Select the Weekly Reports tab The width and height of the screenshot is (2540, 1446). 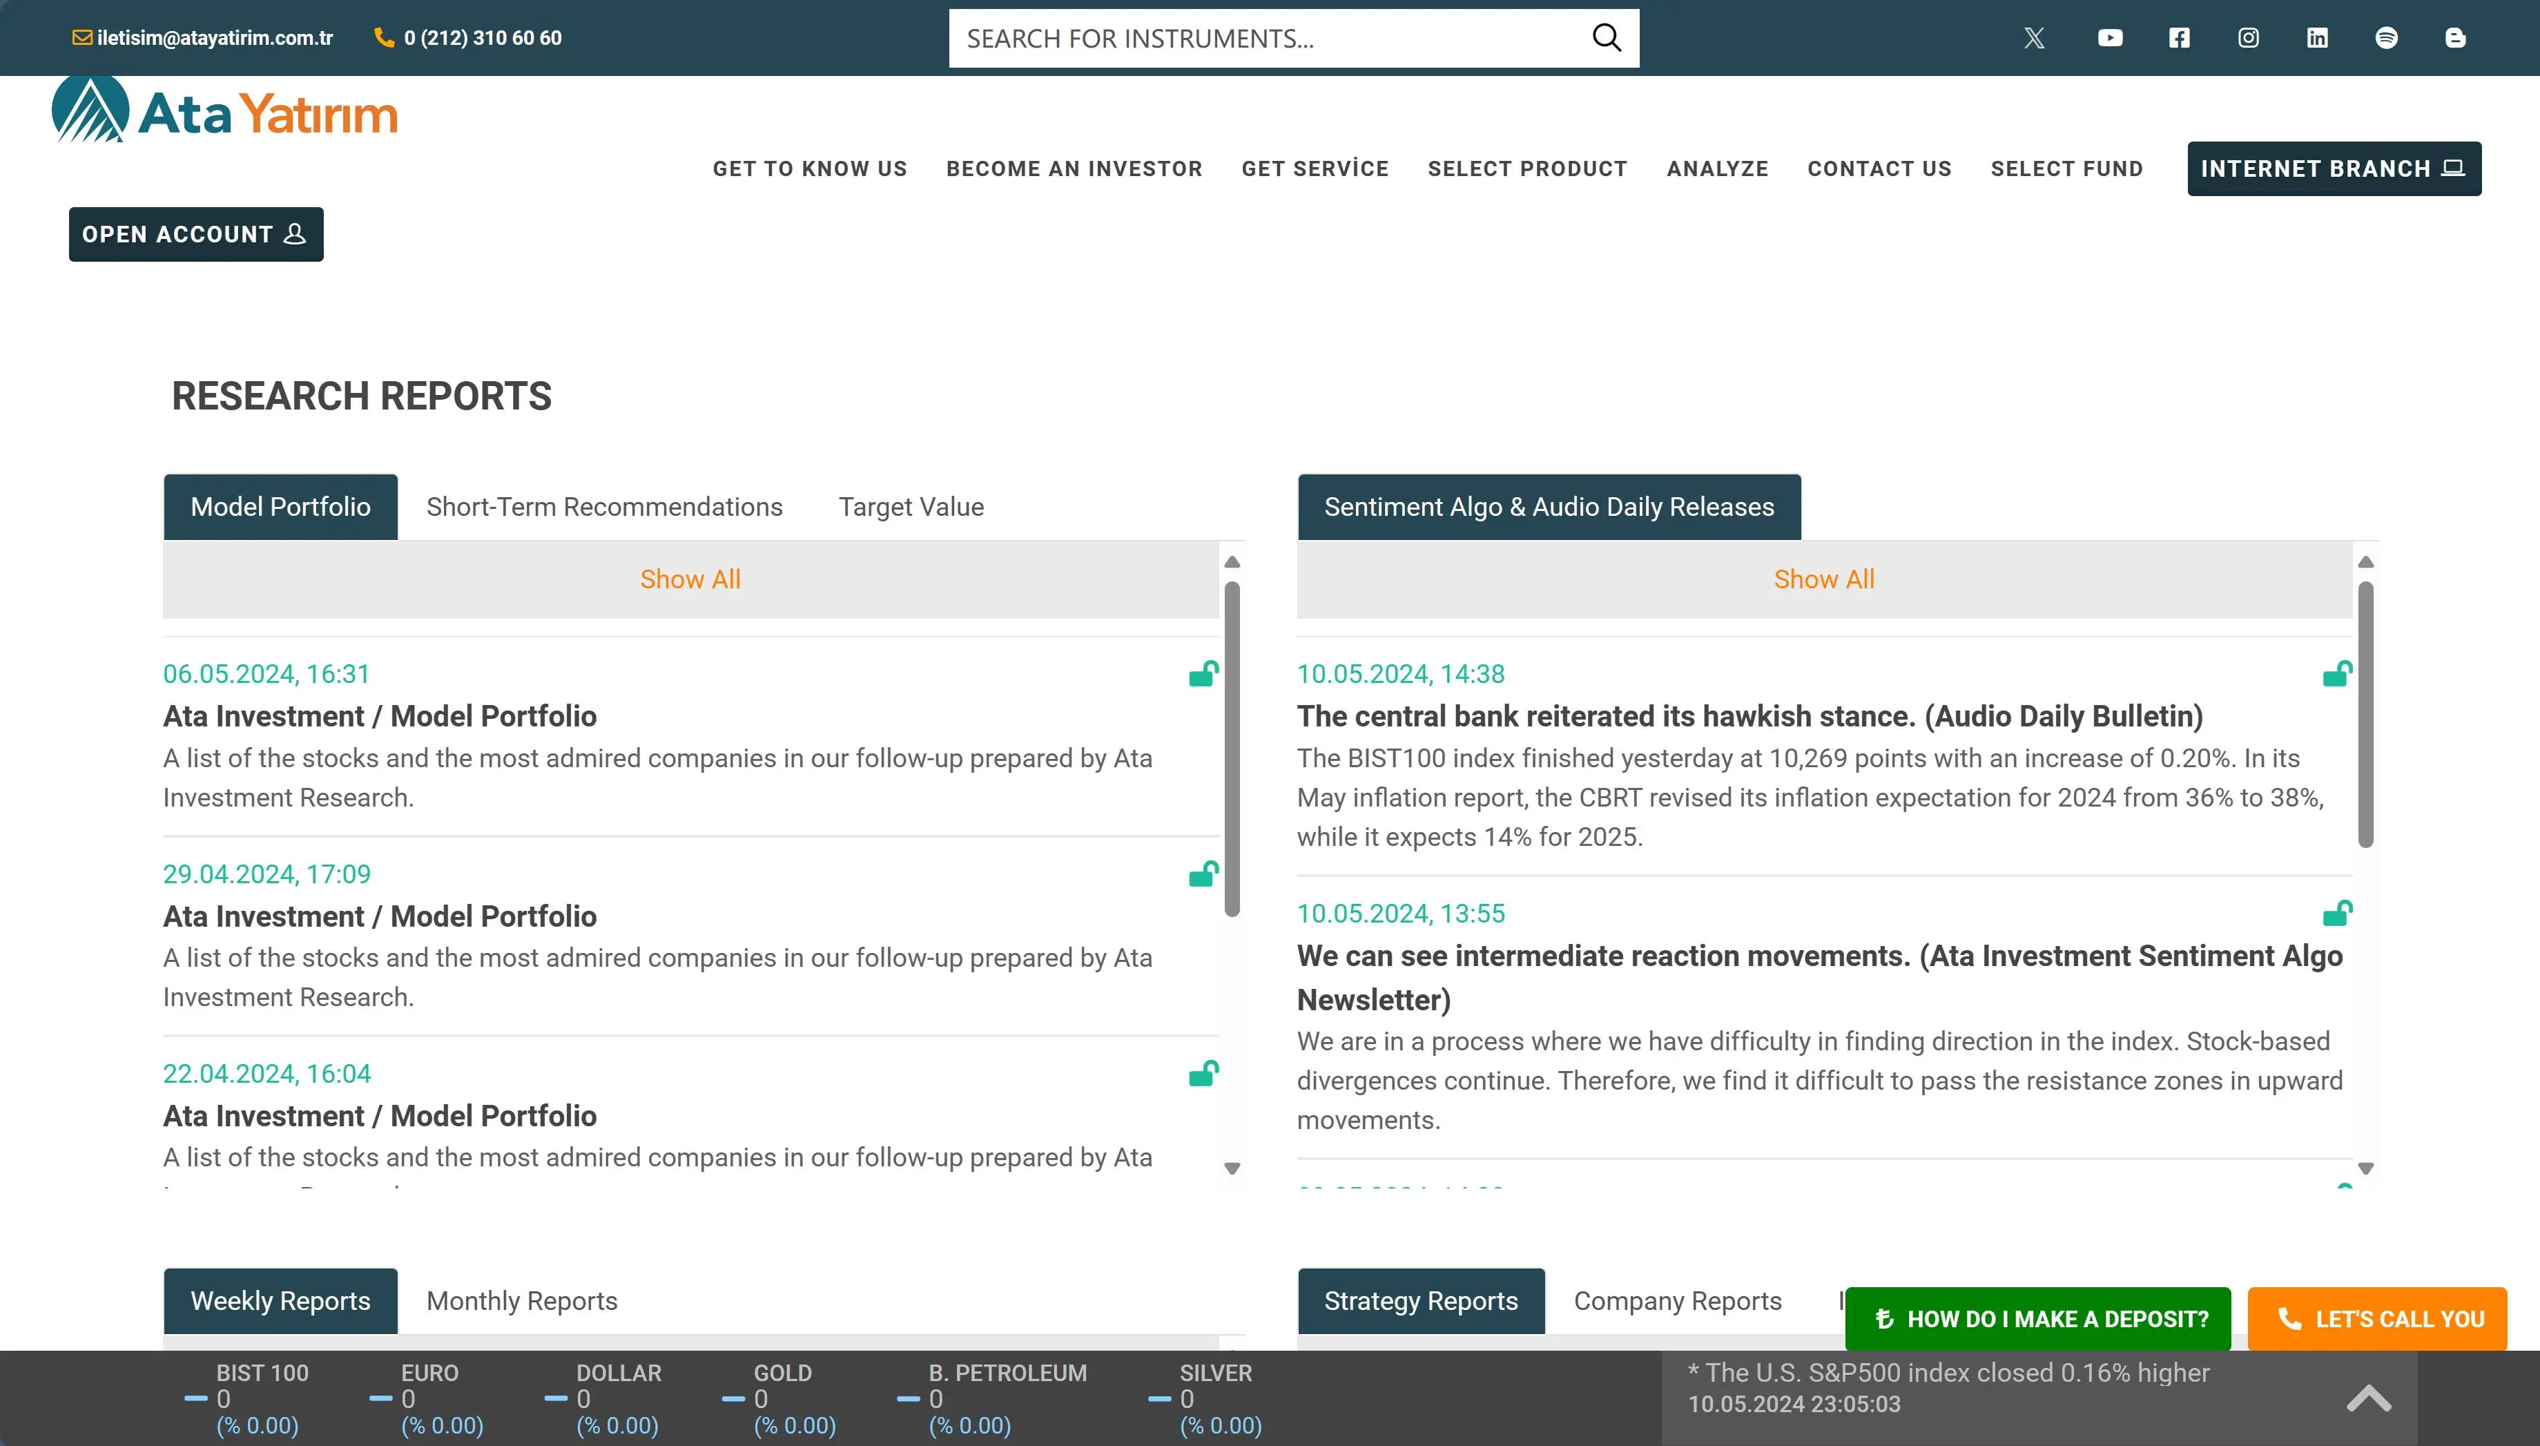(x=281, y=1301)
